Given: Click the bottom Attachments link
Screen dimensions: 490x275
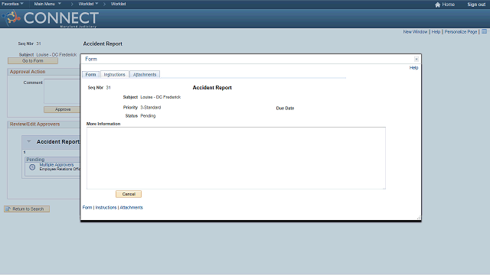Looking at the screenshot, I should [131, 207].
